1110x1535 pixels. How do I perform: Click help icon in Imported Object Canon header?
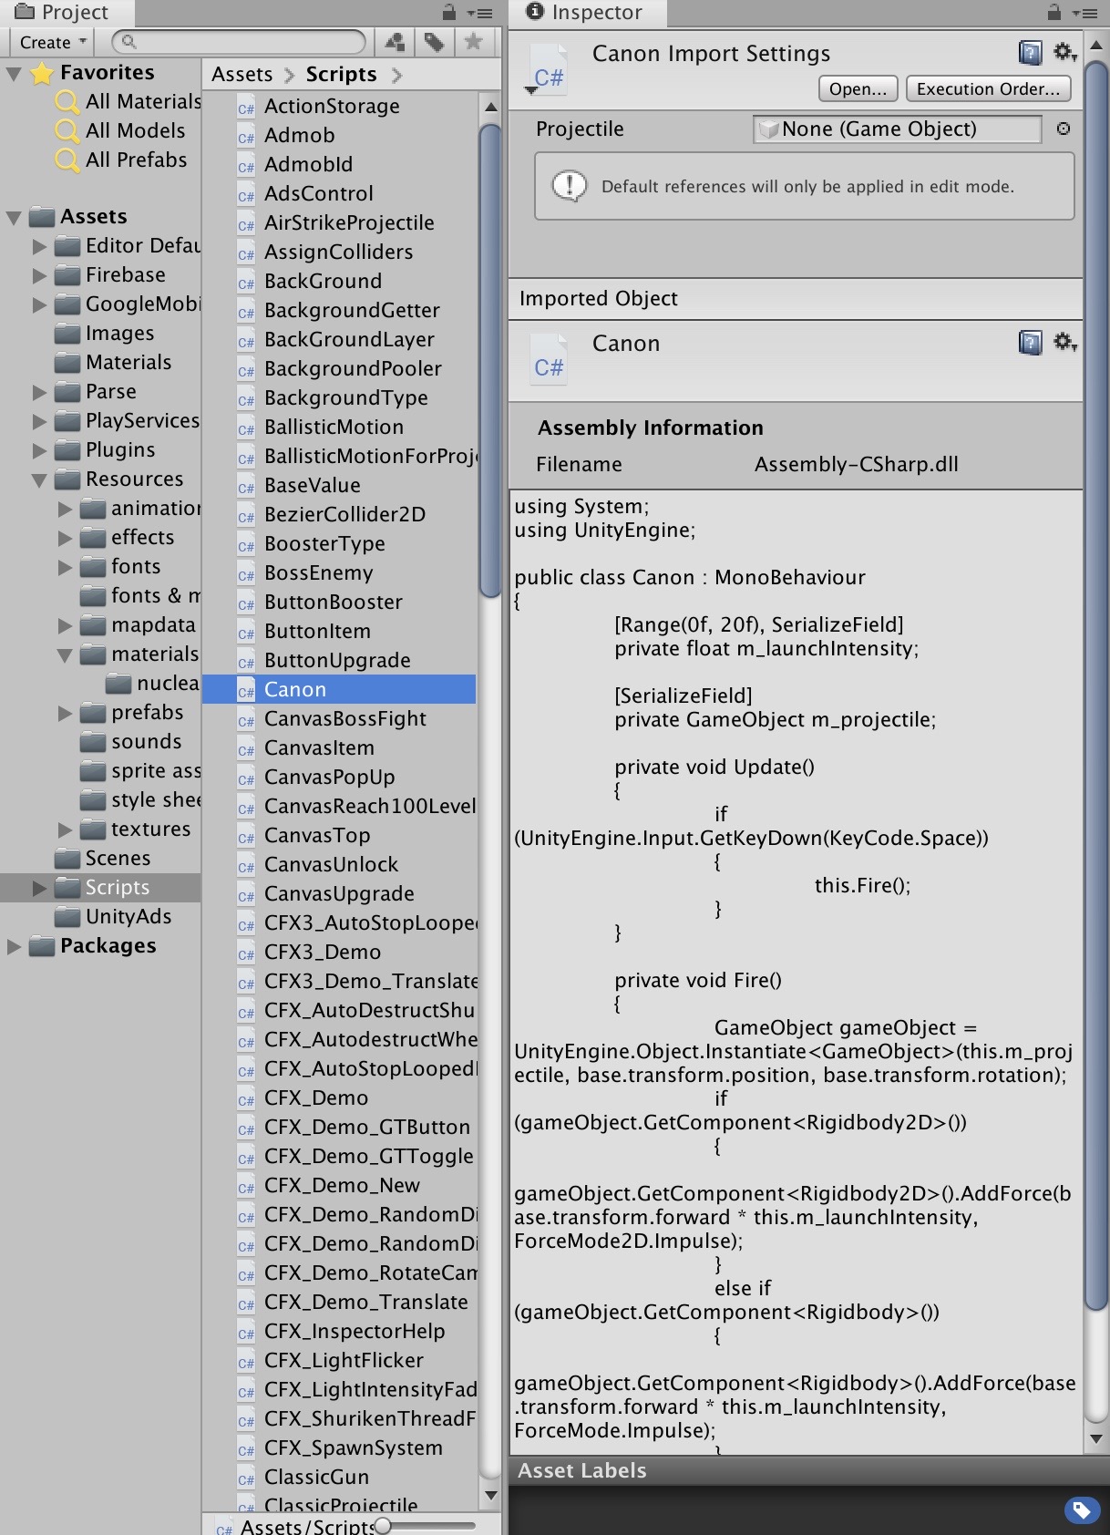click(x=1030, y=343)
